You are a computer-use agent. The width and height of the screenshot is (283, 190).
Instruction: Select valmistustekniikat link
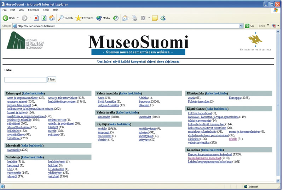coord(199,142)
